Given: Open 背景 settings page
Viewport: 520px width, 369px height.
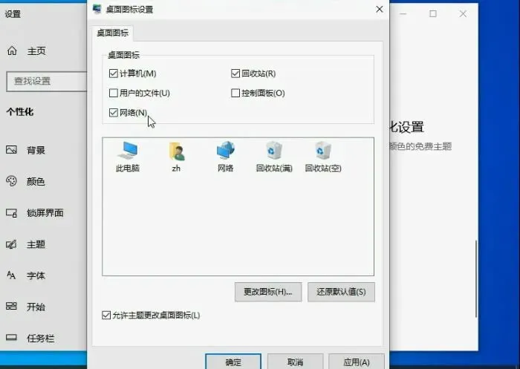Looking at the screenshot, I should click(x=36, y=150).
